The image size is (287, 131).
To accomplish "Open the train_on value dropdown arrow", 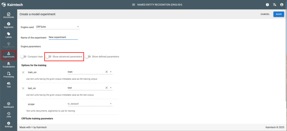I will tap(111, 72).
